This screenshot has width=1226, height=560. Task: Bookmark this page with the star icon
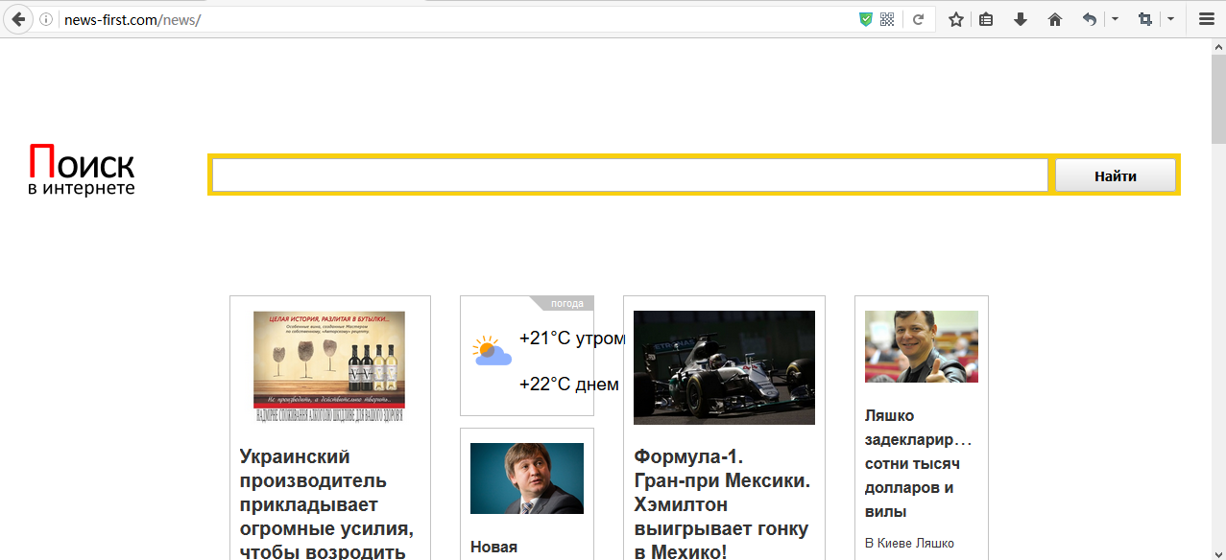coord(956,19)
